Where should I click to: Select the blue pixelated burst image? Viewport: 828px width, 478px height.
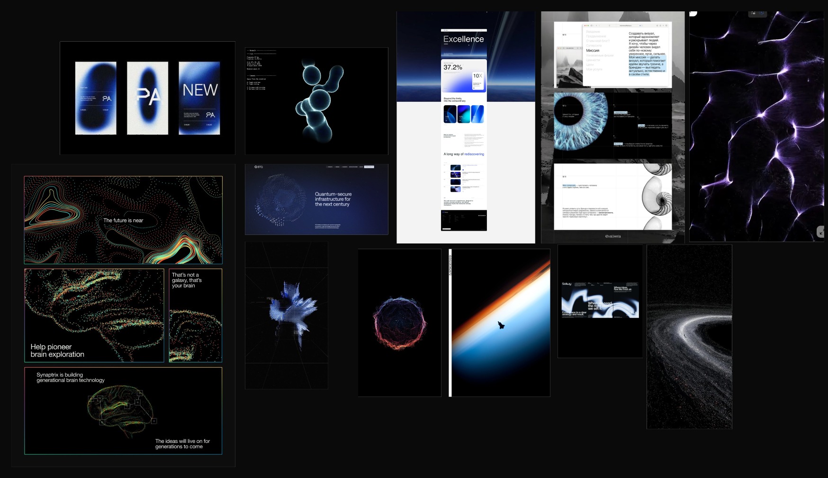287,316
